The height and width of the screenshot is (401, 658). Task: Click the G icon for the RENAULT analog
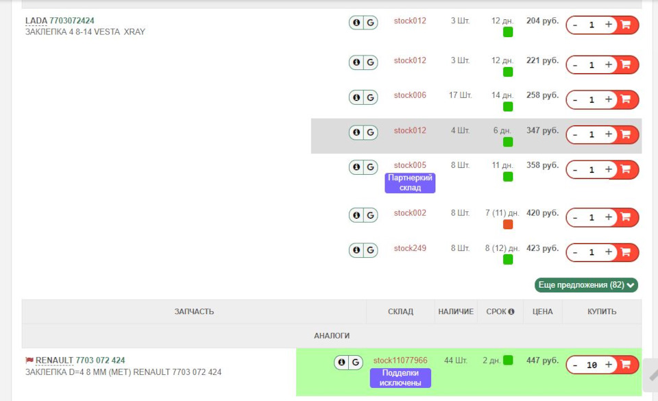pyautogui.click(x=356, y=363)
